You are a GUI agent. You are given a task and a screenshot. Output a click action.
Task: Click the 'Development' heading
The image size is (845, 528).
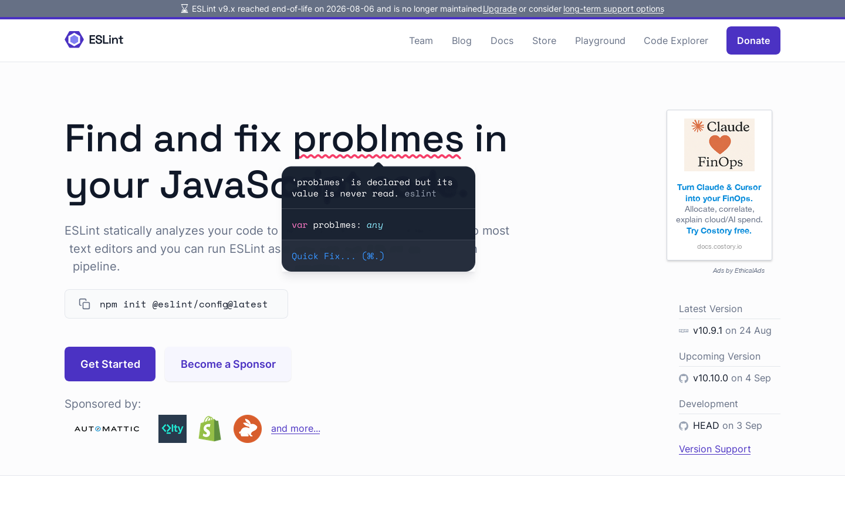pyautogui.click(x=708, y=404)
